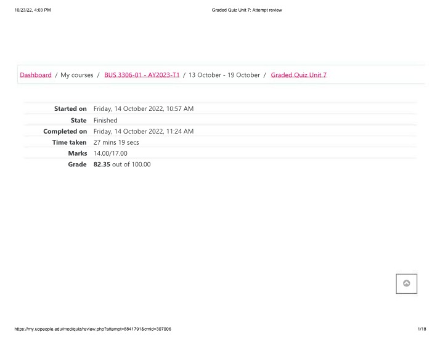Select the 'Grade' label

pyautogui.click(x=77, y=164)
